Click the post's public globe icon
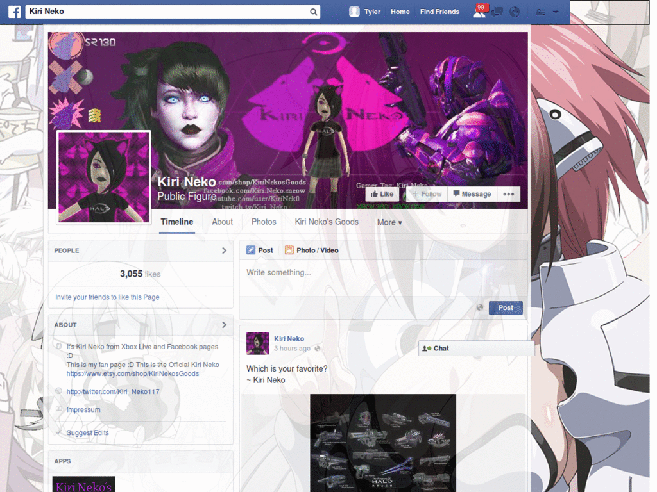 pyautogui.click(x=317, y=348)
